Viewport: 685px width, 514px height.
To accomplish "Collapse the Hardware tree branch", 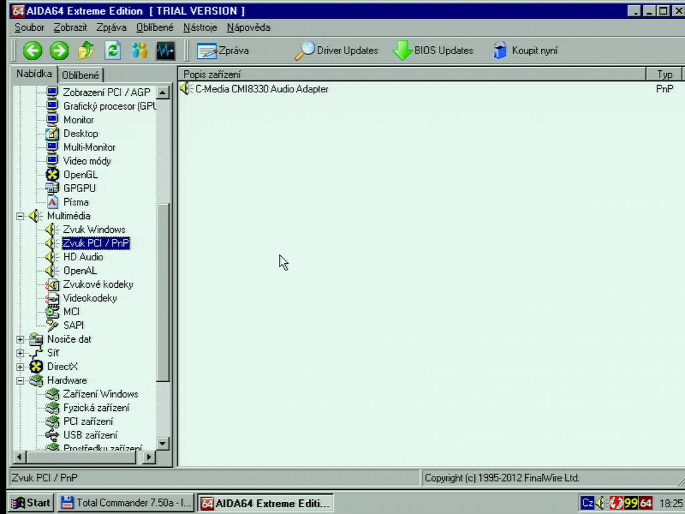I will click(x=20, y=380).
